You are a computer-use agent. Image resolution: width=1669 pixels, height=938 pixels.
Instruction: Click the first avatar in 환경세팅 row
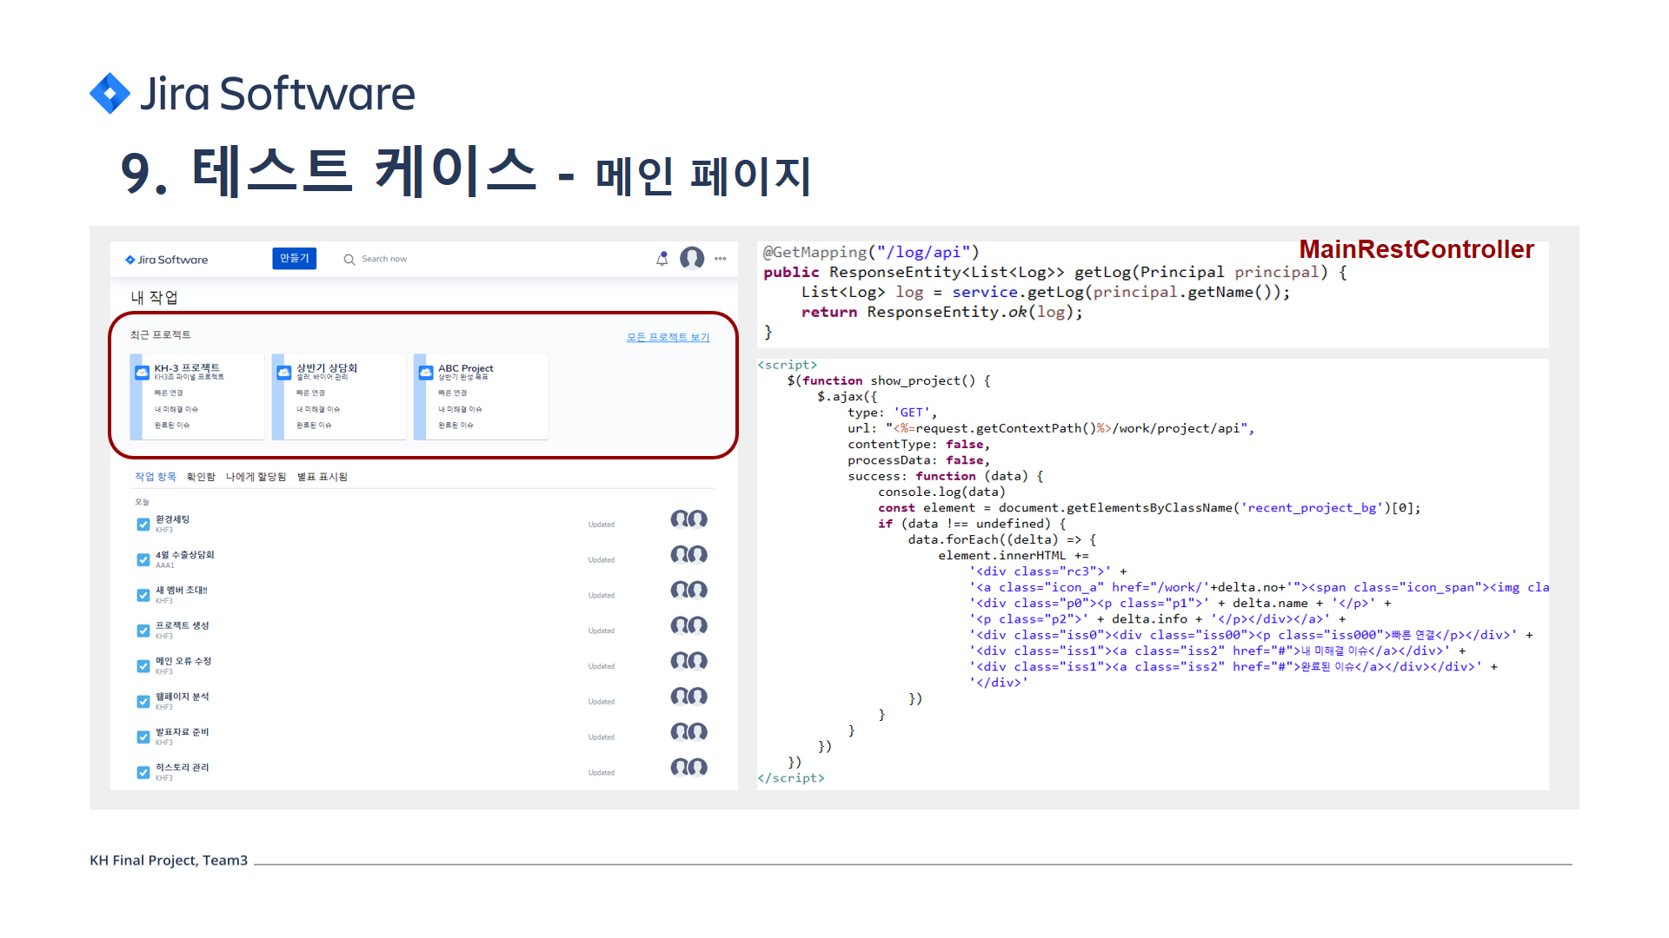680,519
